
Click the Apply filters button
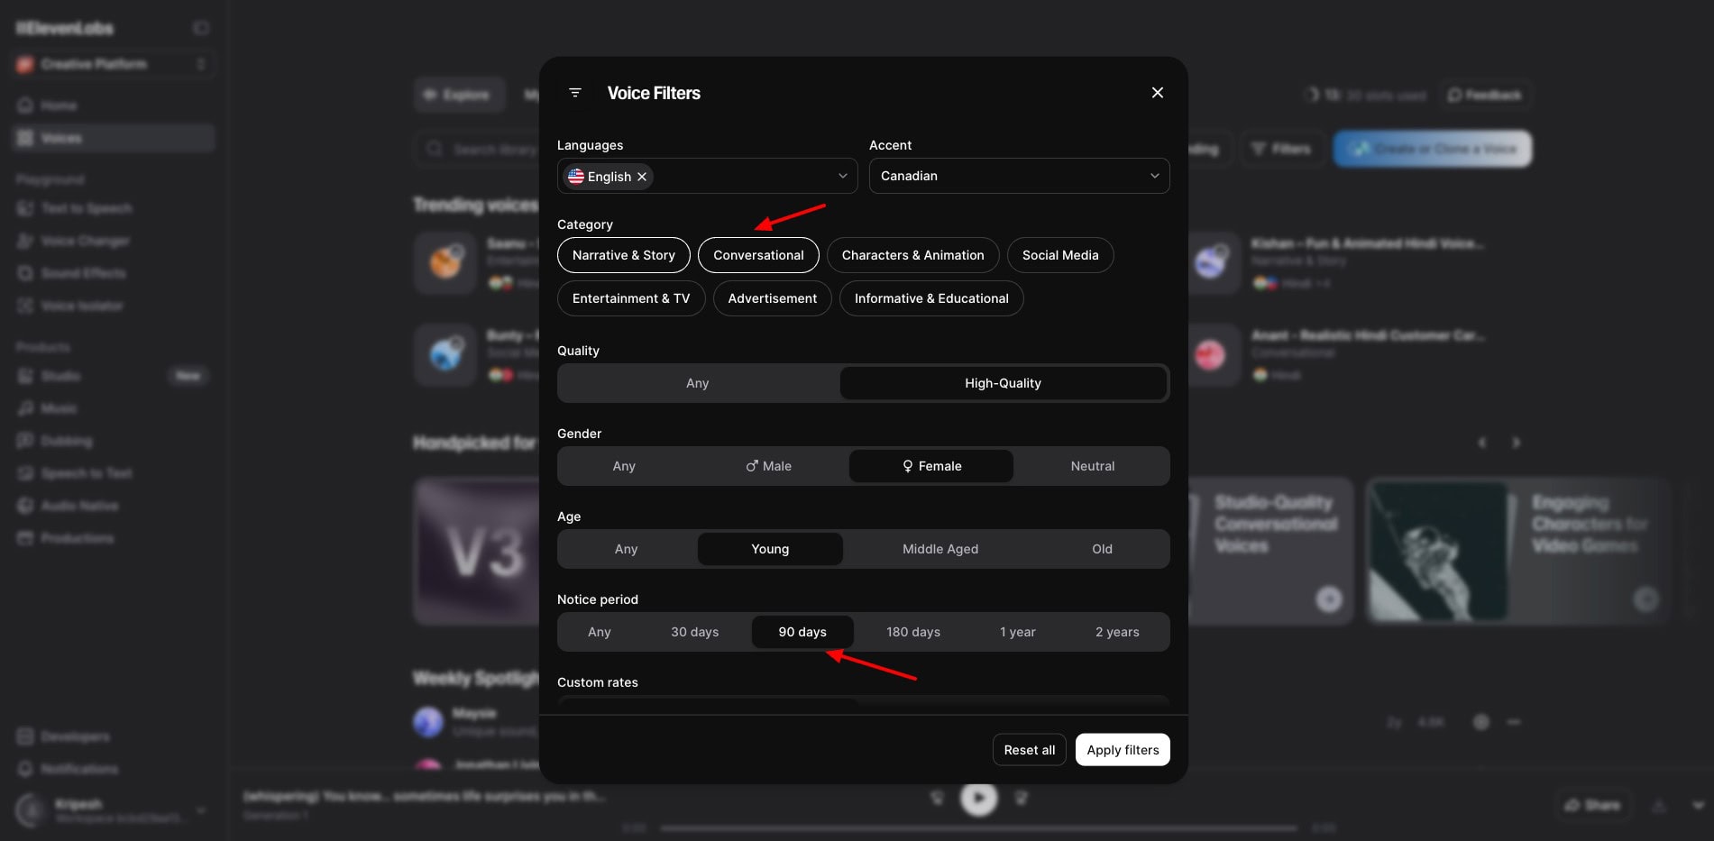[1123, 750]
